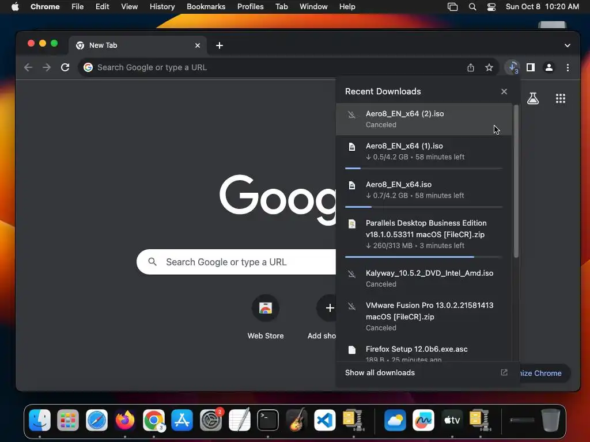Screen dimensions: 590x442
Task: Click the VMware Fusion Pro canceled download
Action: click(424, 317)
